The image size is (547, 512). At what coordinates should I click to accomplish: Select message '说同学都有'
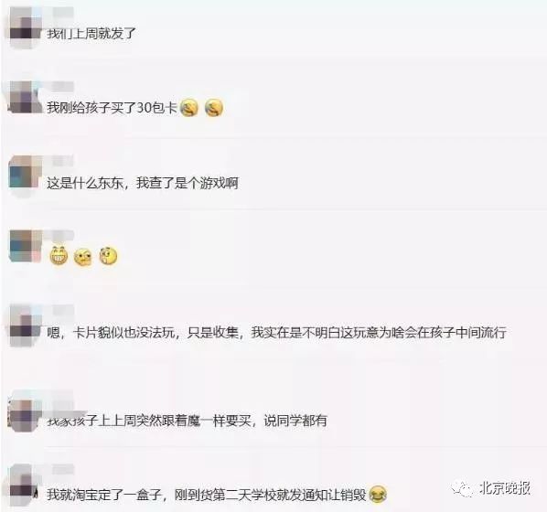click(295, 421)
